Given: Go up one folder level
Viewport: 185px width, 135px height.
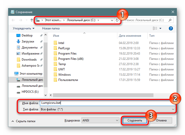Looking at the screenshot, I should click(32, 20).
